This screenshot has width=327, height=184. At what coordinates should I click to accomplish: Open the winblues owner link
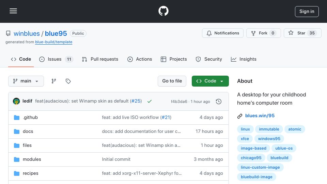point(27,33)
